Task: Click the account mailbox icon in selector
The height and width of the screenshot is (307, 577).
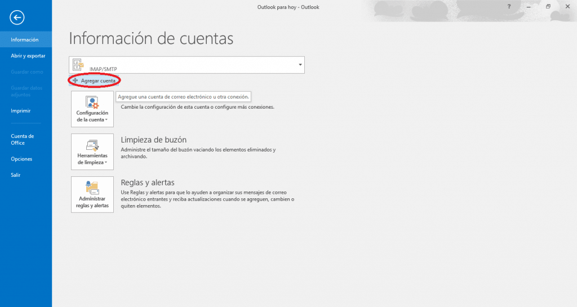Action: pos(78,64)
